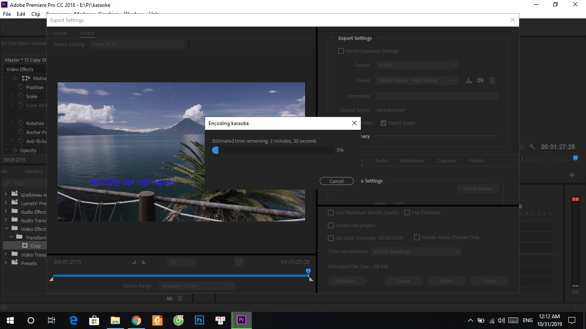586x329 pixels.
Task: Click the Set In Point triangle icon
Action: pos(134,262)
